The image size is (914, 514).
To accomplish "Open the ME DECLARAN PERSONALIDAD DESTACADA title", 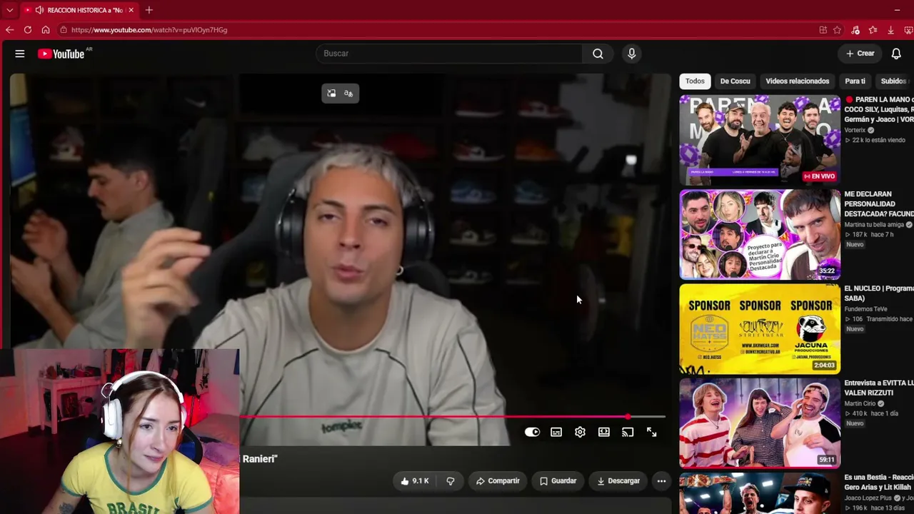I will (x=878, y=203).
